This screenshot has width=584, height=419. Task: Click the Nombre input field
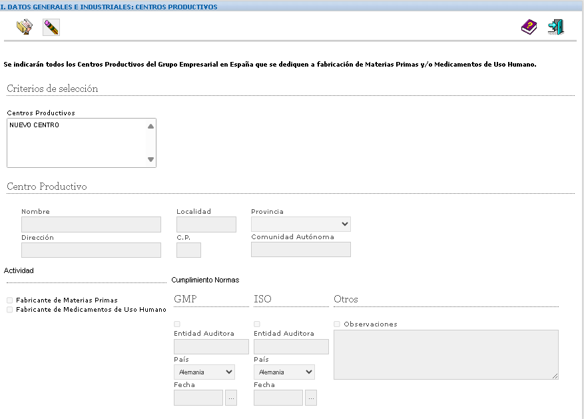click(x=91, y=224)
